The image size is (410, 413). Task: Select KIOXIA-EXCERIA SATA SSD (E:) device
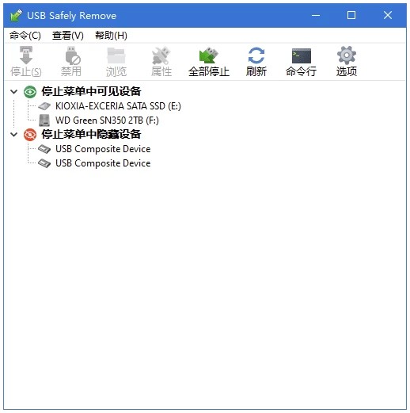118,106
